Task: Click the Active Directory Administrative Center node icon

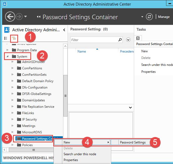Action: pos(7,30)
